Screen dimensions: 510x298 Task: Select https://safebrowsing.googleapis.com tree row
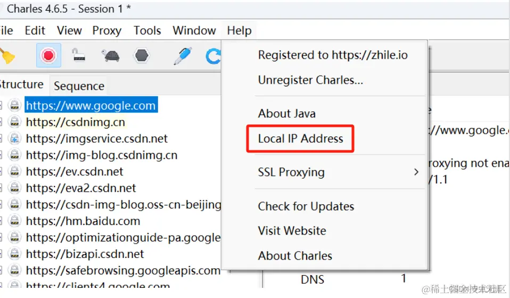pos(123,271)
